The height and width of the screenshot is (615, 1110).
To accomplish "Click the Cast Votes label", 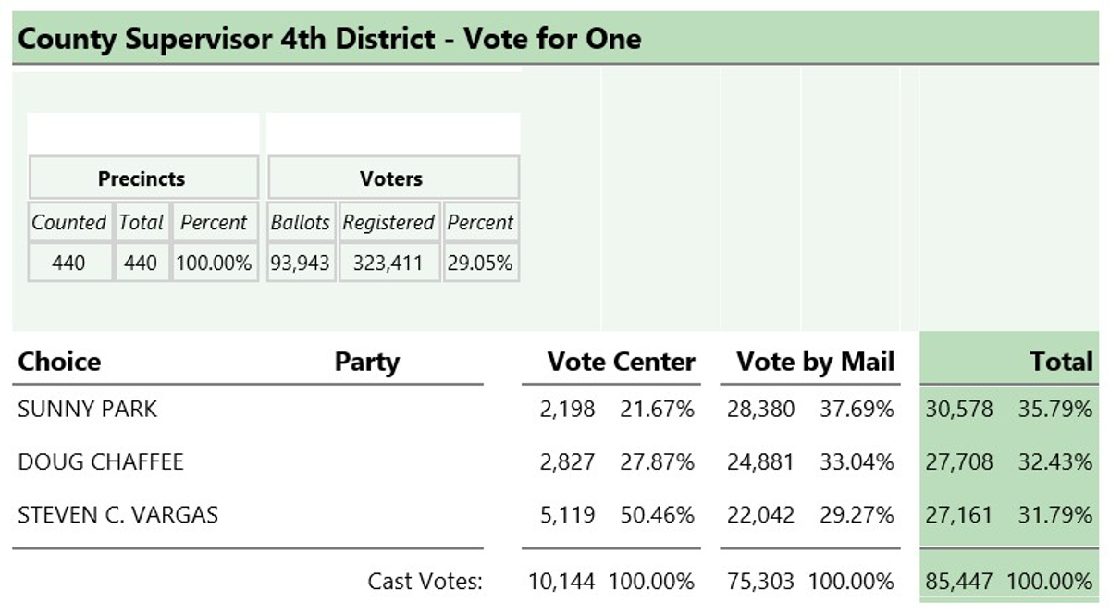I will (425, 582).
